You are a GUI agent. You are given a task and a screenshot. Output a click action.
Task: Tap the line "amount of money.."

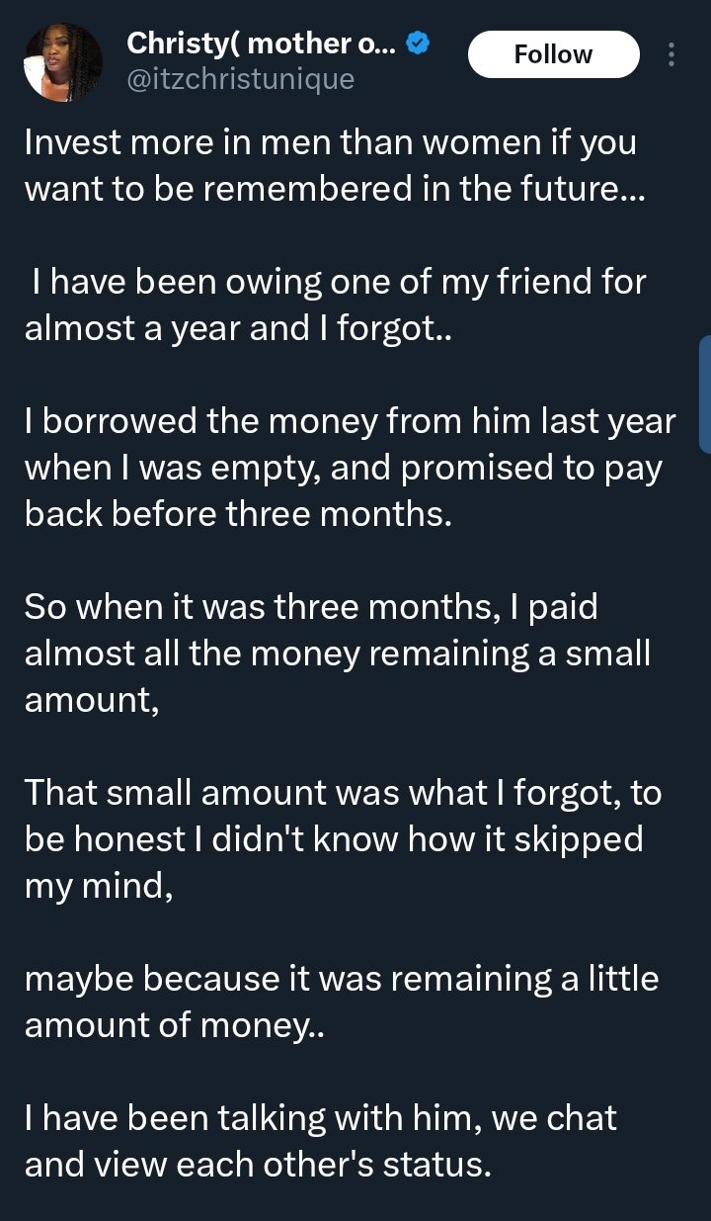tap(174, 1025)
